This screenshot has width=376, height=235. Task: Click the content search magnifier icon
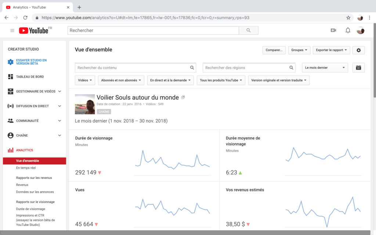click(x=192, y=68)
